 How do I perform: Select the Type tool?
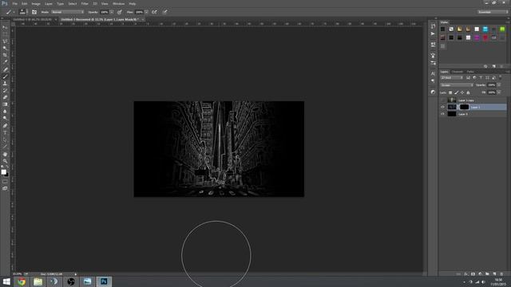coord(5,133)
